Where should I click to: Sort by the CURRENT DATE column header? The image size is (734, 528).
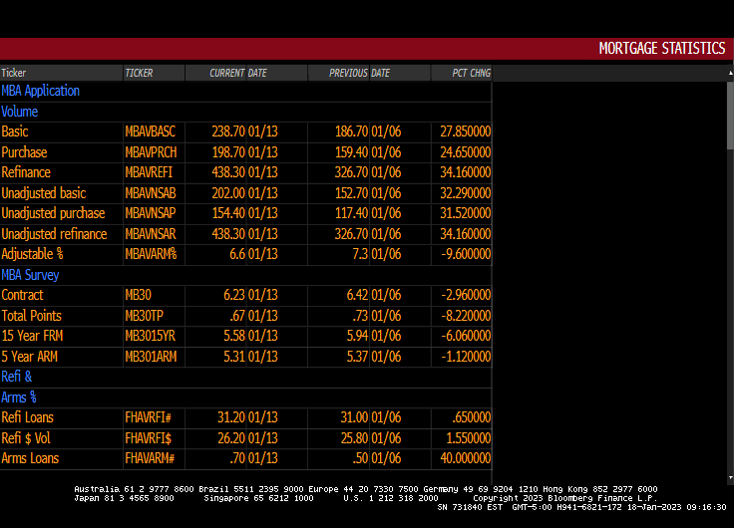(238, 73)
